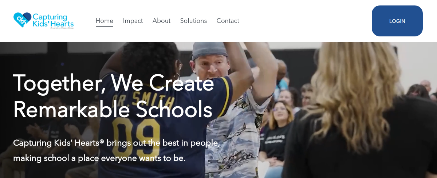
Task: Click the blue LOGIN button
Action: coord(397,21)
